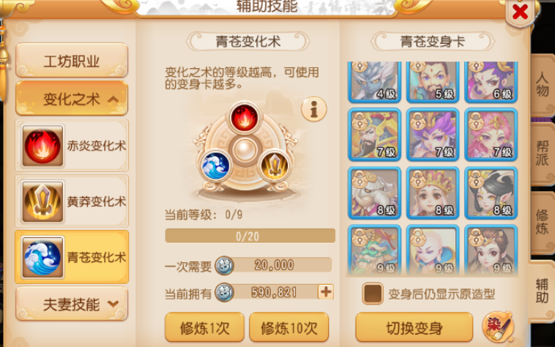Choose 赤炎变化术 in the skill list
The height and width of the screenshot is (347, 555).
pyautogui.click(x=72, y=146)
